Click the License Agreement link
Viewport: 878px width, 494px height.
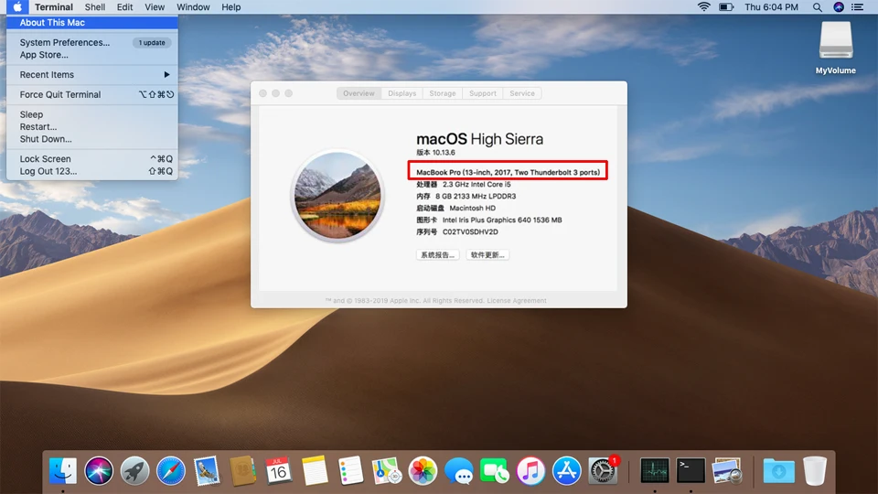pyautogui.click(x=517, y=301)
